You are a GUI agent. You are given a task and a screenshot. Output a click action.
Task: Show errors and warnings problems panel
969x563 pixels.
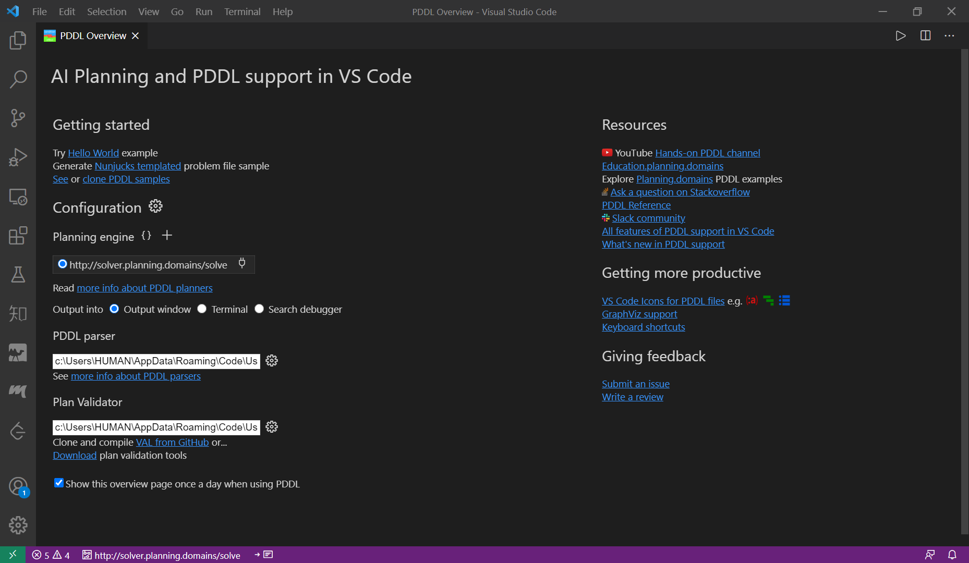(x=51, y=555)
